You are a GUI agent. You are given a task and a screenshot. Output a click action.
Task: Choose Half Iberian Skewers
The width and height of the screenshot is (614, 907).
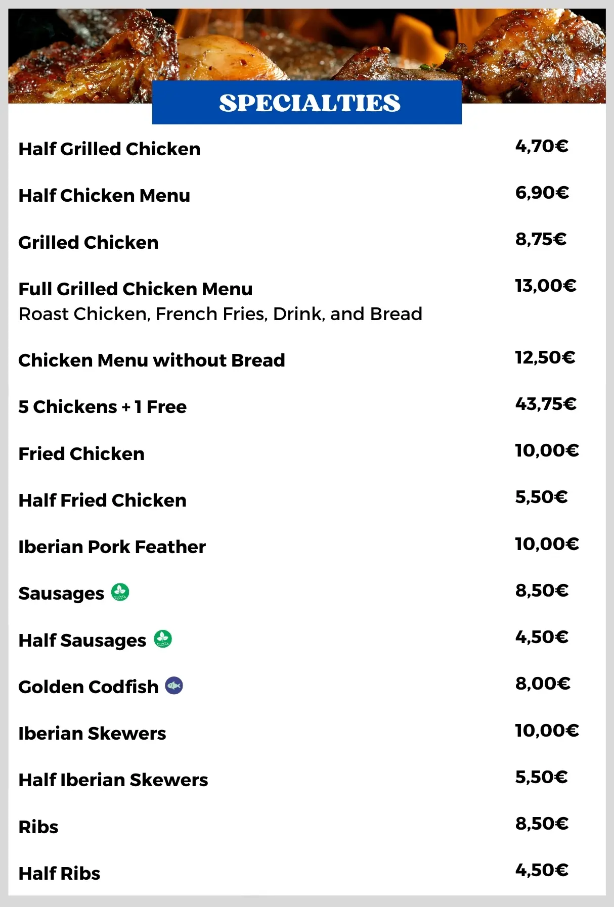(113, 780)
